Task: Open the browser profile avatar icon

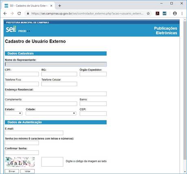Action: (175, 13)
